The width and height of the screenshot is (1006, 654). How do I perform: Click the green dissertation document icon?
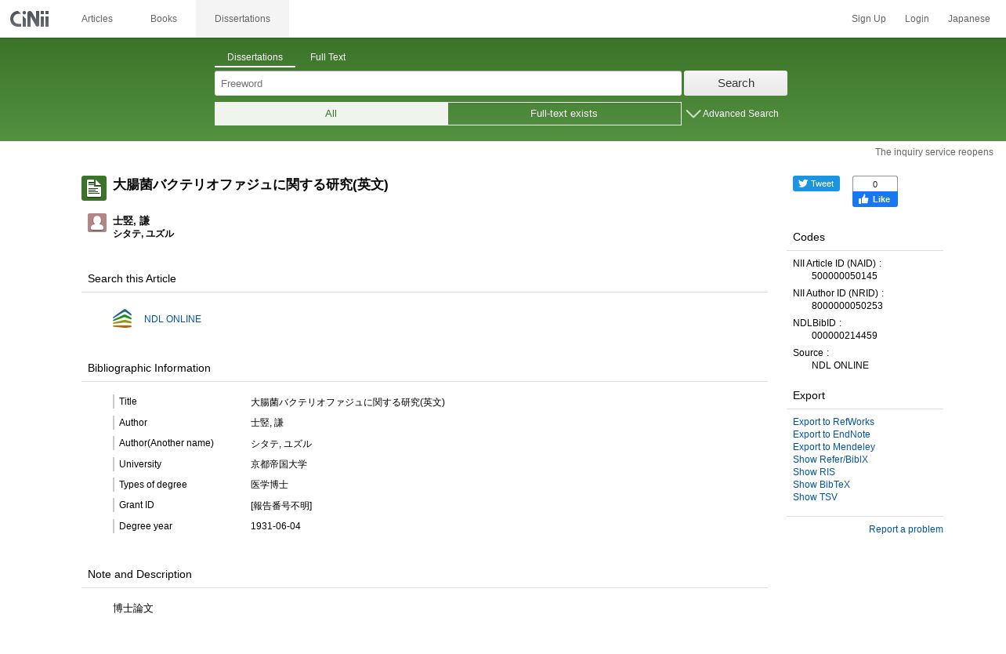coord(94,188)
